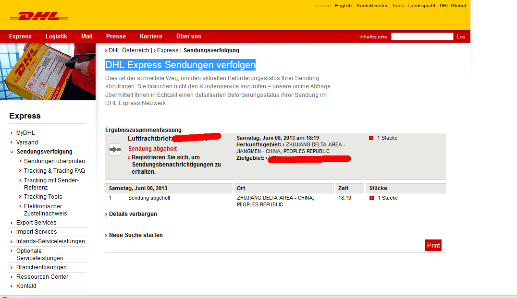Open the Über uns navigation tab

click(x=189, y=36)
